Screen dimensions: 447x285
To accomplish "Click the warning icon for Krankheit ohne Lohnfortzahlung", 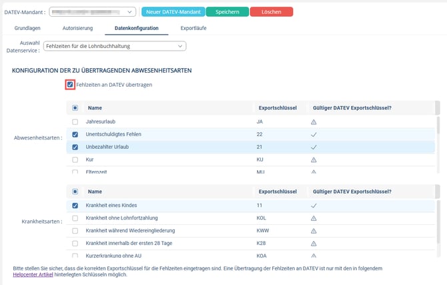I will (314, 218).
